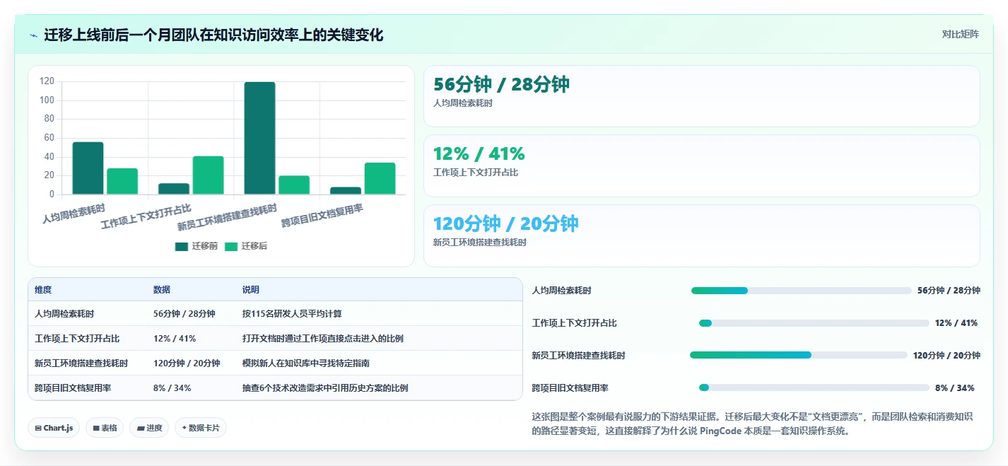Screen dimensions: 1008x466
Task: Click the 工作项上下文打开占比 table row cell
Action: (x=77, y=339)
